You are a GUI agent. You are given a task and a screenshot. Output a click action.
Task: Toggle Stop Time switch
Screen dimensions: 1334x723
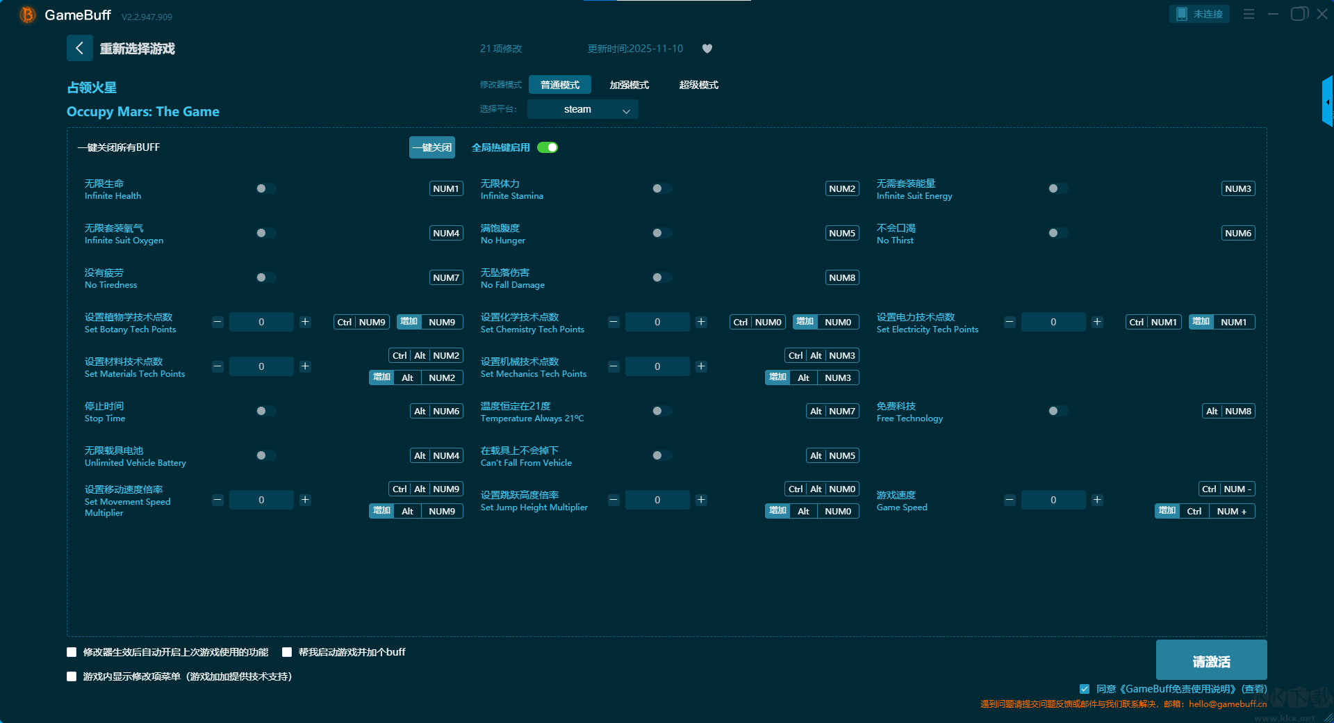[266, 411]
